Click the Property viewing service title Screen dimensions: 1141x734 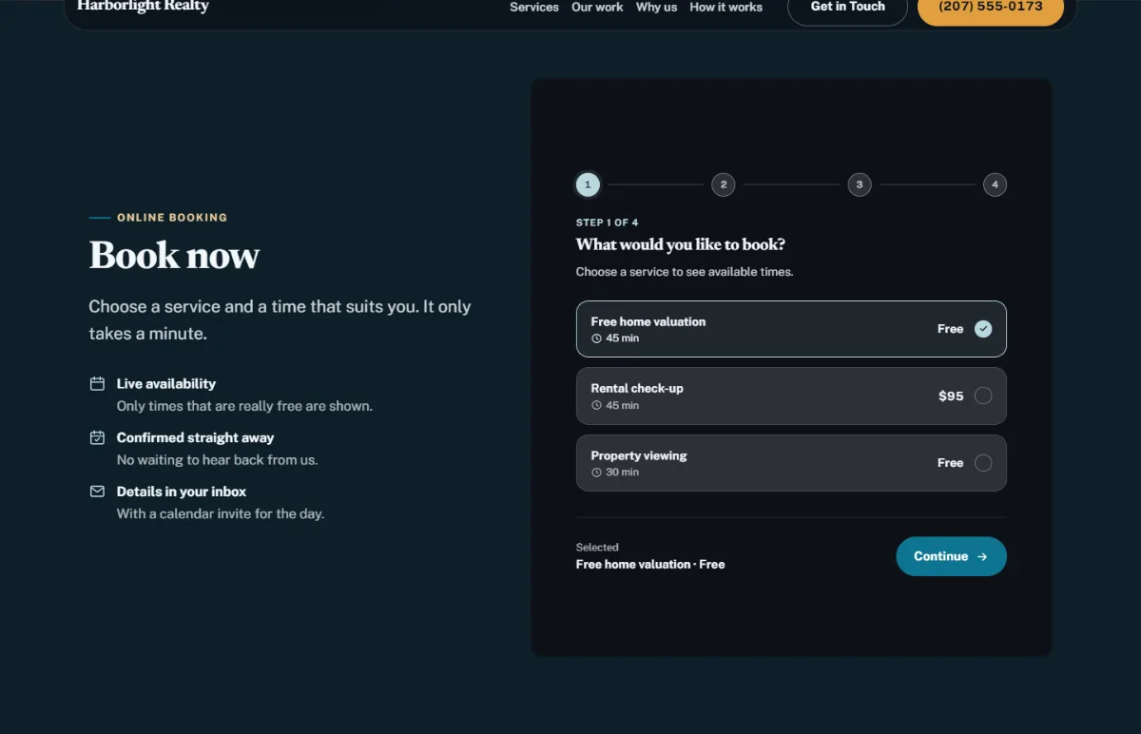click(639, 455)
